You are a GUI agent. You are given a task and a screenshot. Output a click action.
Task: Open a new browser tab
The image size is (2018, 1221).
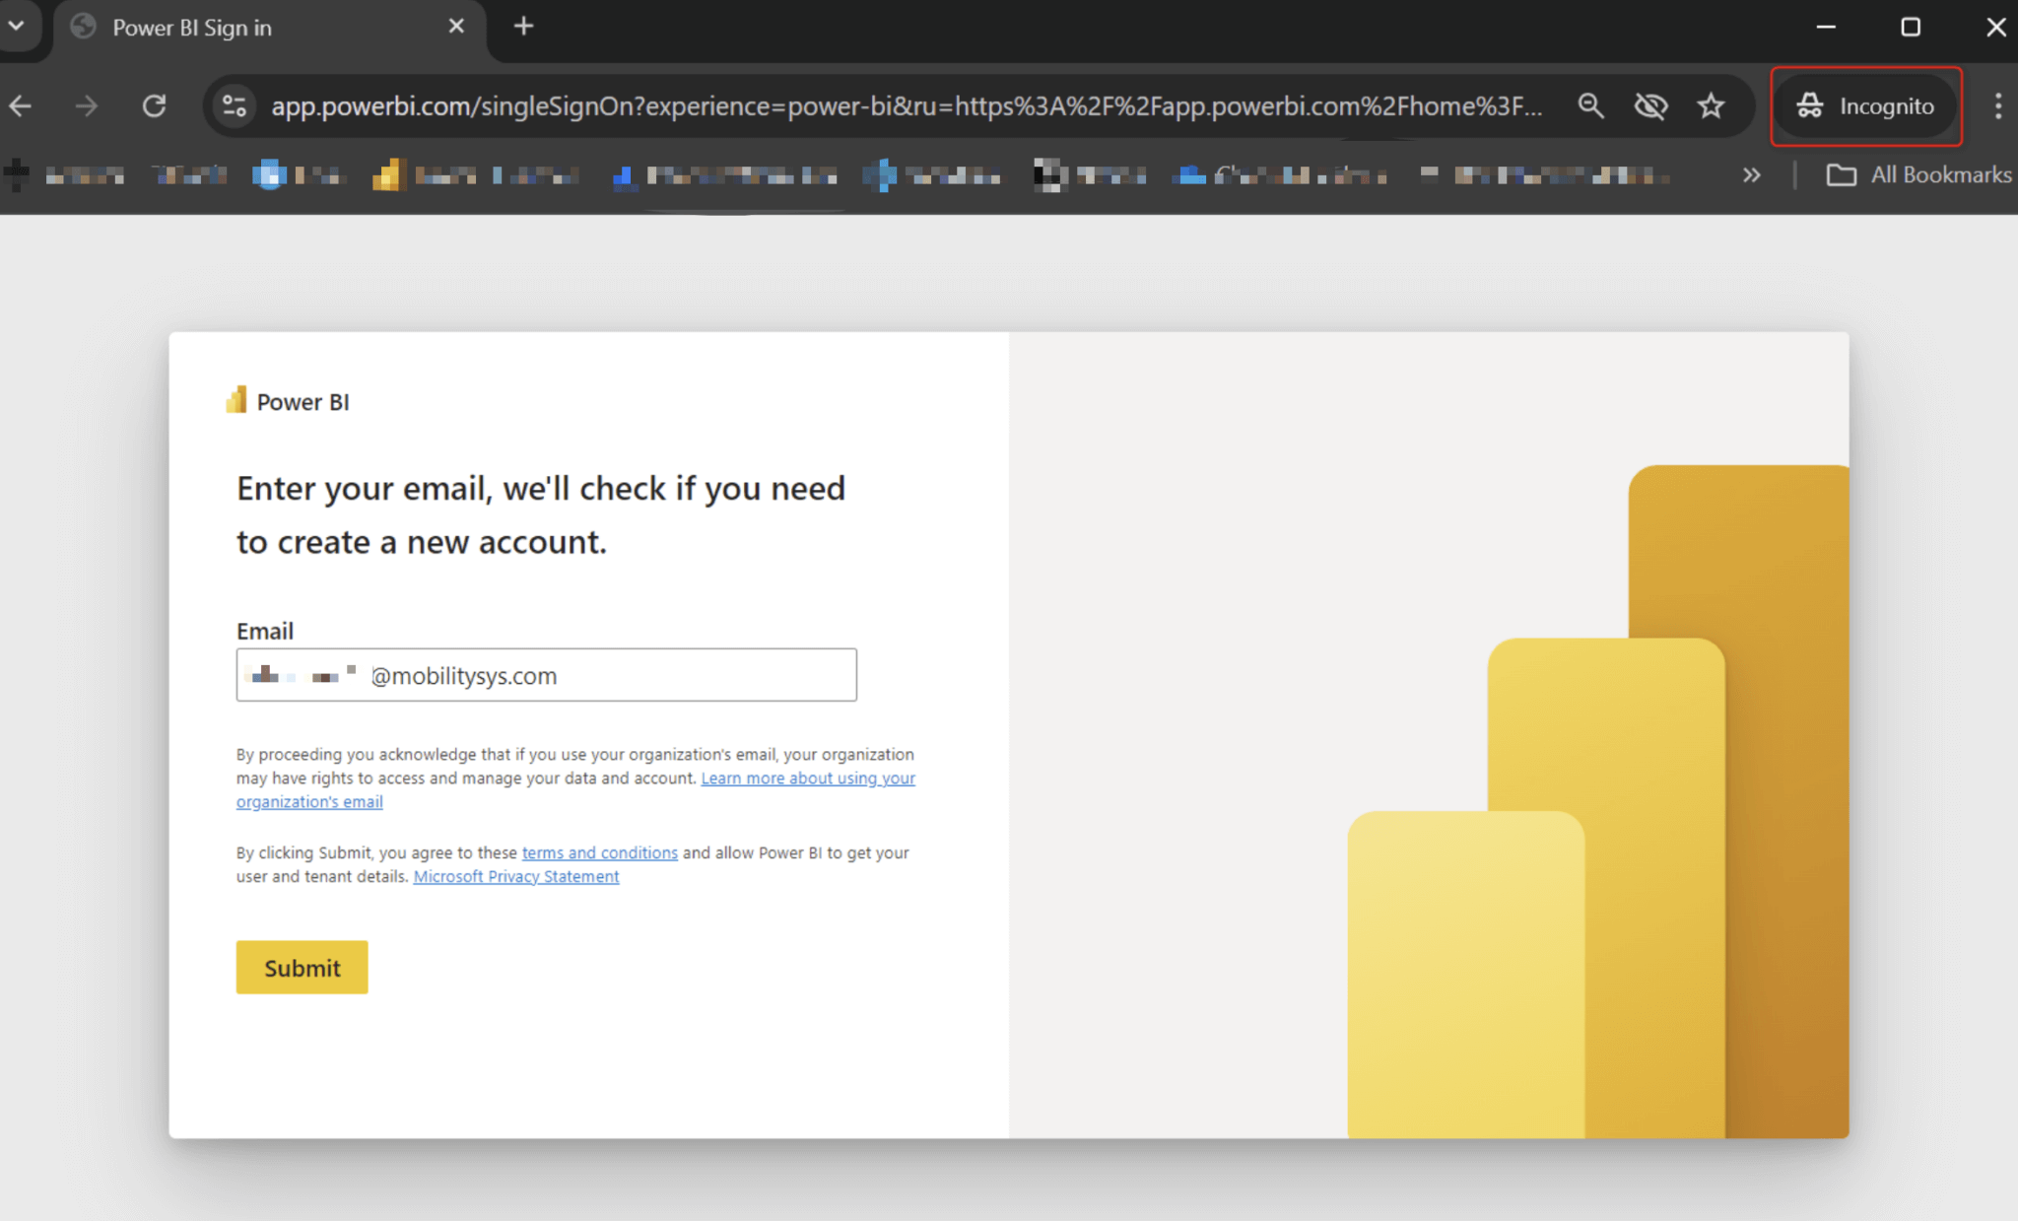pos(523,26)
